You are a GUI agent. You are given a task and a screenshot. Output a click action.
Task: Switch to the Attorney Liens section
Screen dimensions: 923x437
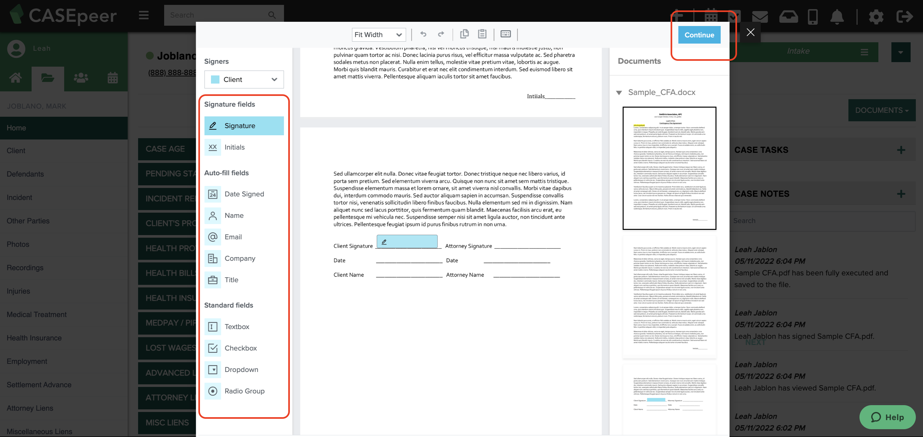point(30,408)
